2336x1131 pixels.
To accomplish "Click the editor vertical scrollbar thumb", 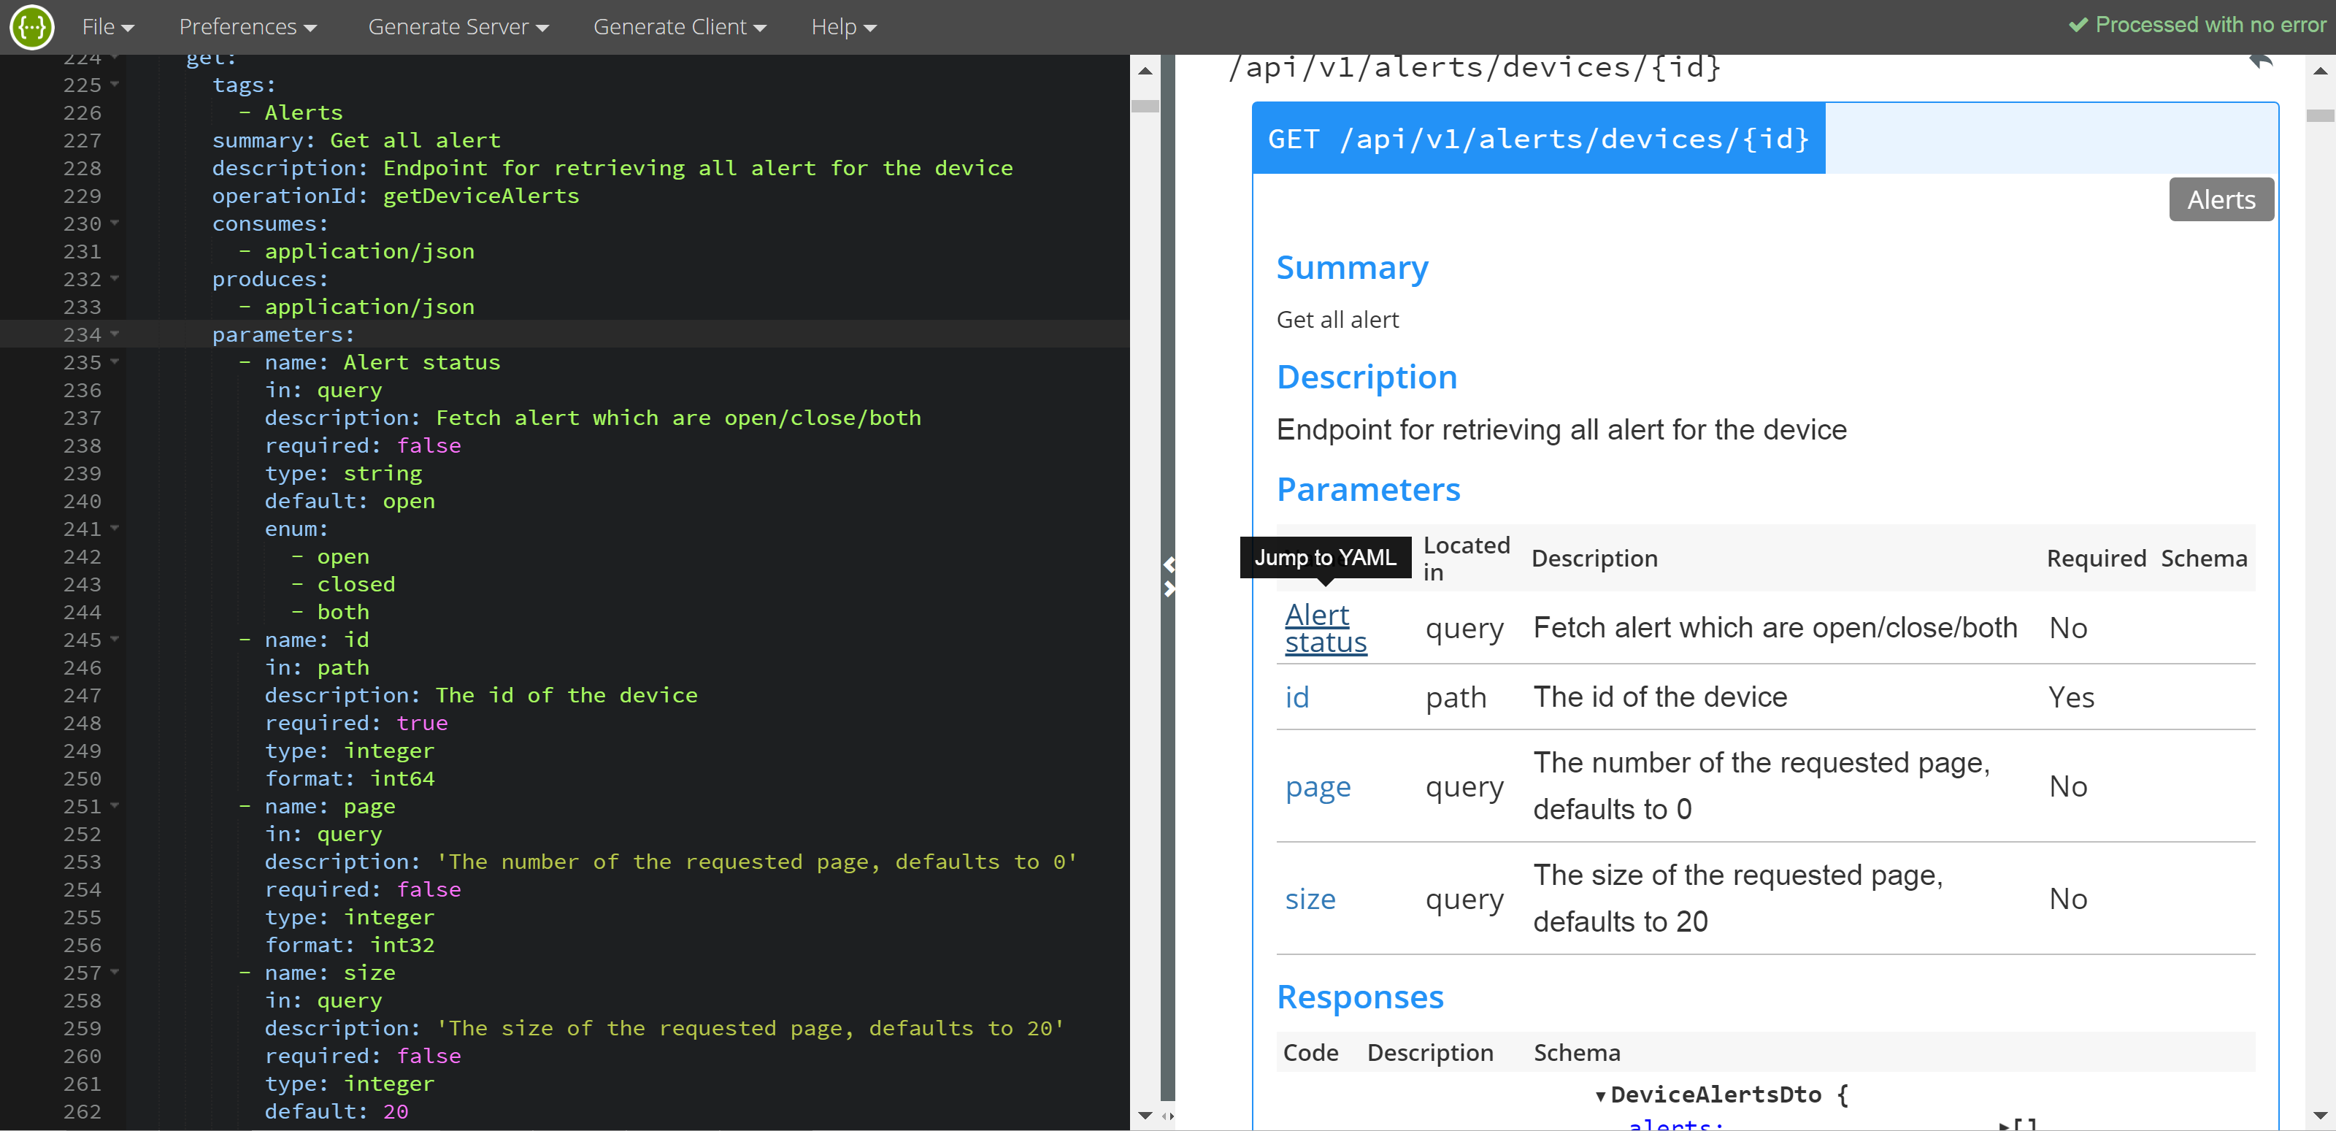I will [x=1145, y=106].
